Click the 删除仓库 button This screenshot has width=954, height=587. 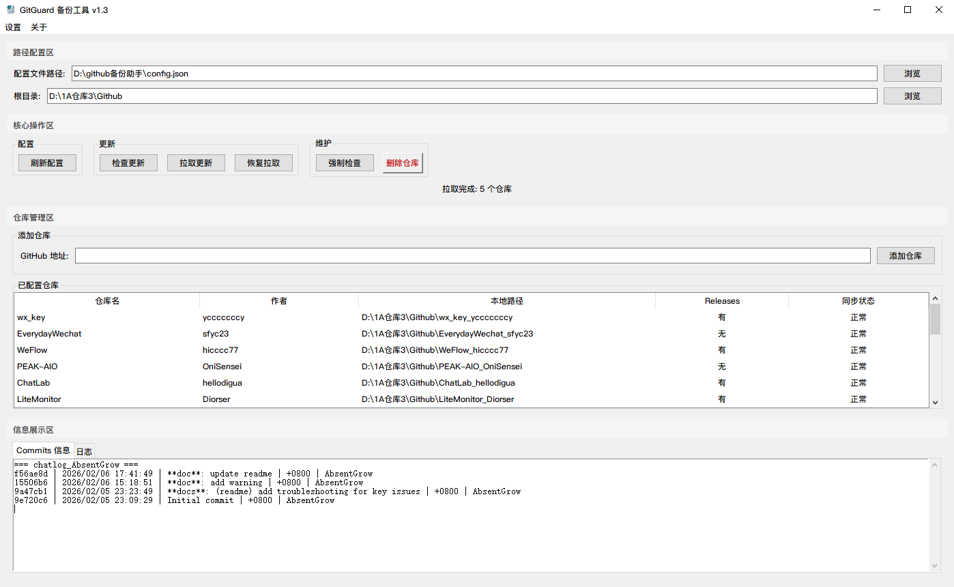(x=402, y=162)
